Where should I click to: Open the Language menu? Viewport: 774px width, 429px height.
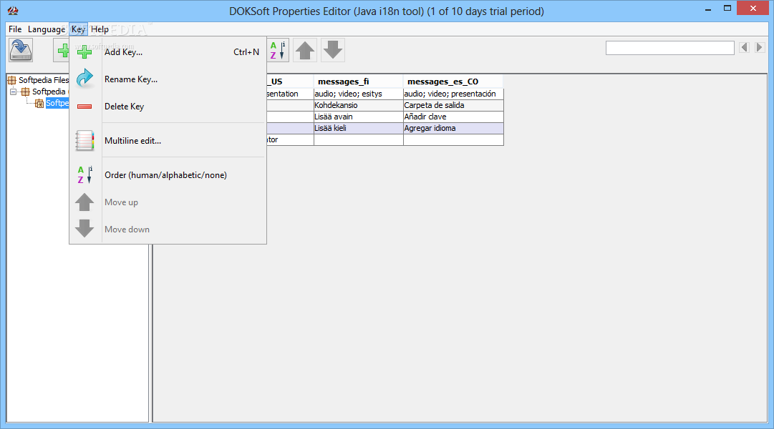(47, 29)
